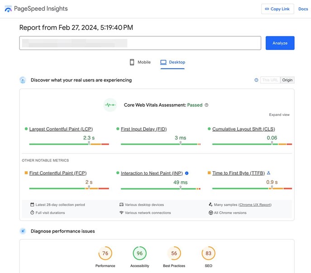Click the help icon next to Passed
The width and height of the screenshot is (311, 273).
[x=206, y=105]
